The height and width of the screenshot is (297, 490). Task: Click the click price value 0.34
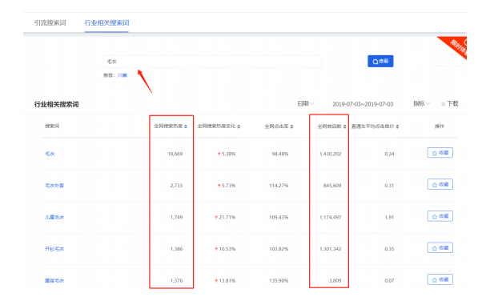point(389,154)
